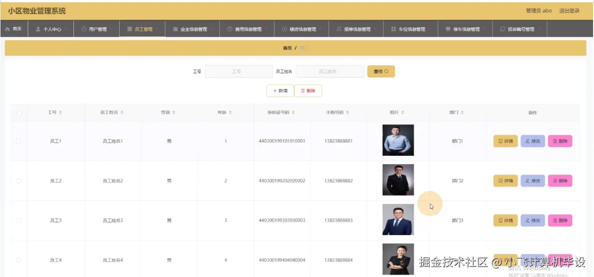Click the sort arrows beside 身份证号码 header
The height and width of the screenshot is (277, 594).
pos(293,112)
